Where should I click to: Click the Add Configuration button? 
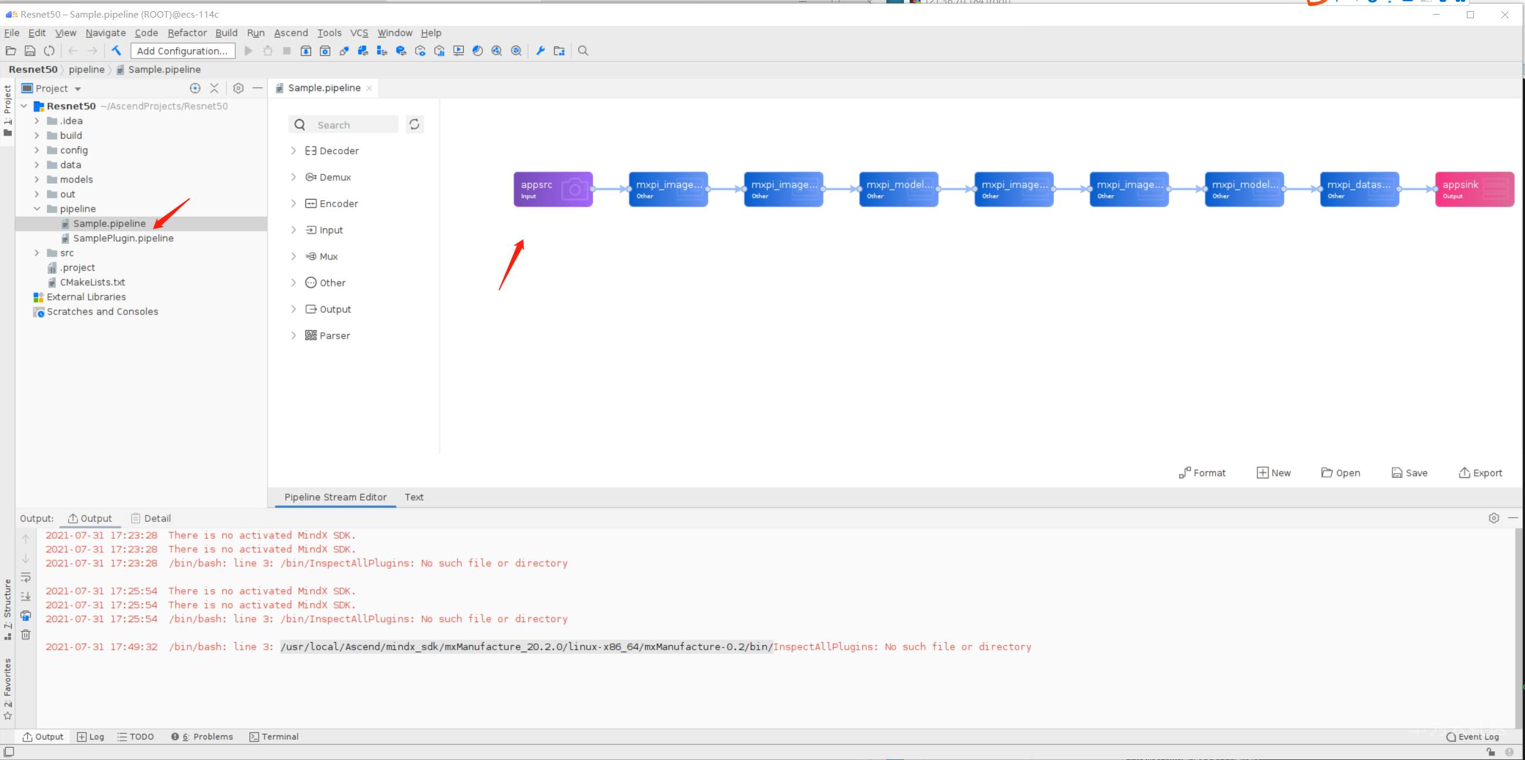pyautogui.click(x=183, y=51)
